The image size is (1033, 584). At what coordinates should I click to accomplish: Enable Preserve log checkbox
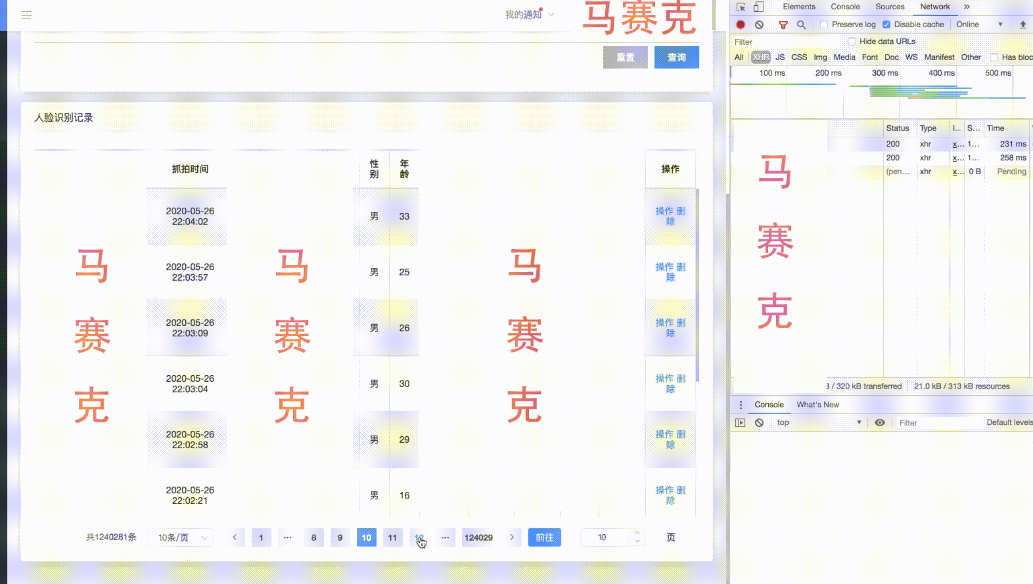[824, 24]
